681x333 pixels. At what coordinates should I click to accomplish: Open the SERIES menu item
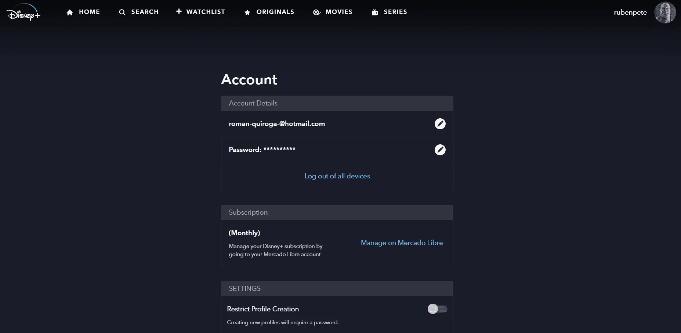click(x=395, y=12)
